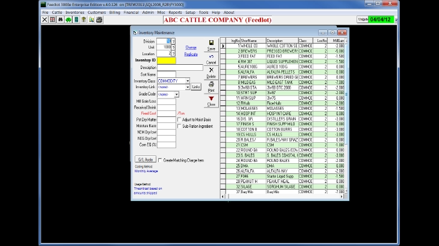Select the row indicator for WHOLE CO
Image resolution: width=439 pixels, height=246 pixels.
click(x=223, y=46)
